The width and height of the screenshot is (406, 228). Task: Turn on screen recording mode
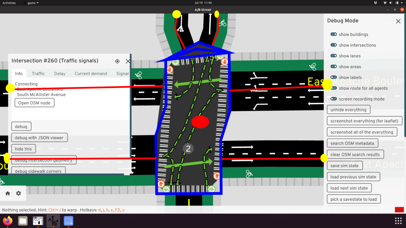pyautogui.click(x=333, y=99)
